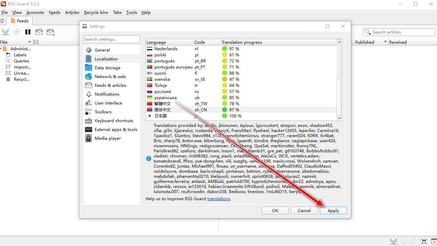Click the stop circle icon in feeds toolbar
Viewport: 437px width, 246px height.
click(17, 32)
